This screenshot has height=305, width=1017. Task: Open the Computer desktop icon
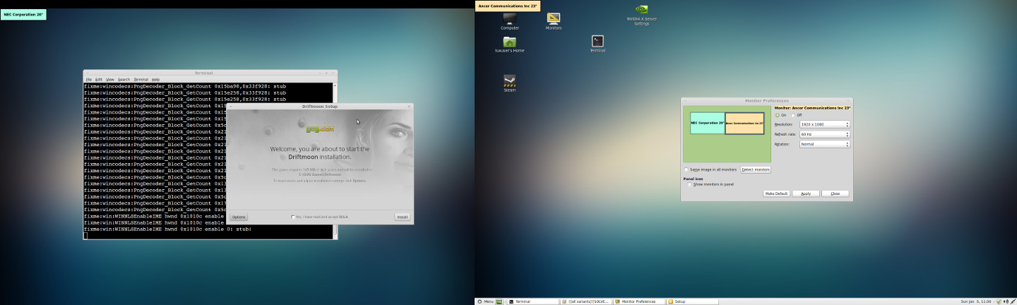510,19
